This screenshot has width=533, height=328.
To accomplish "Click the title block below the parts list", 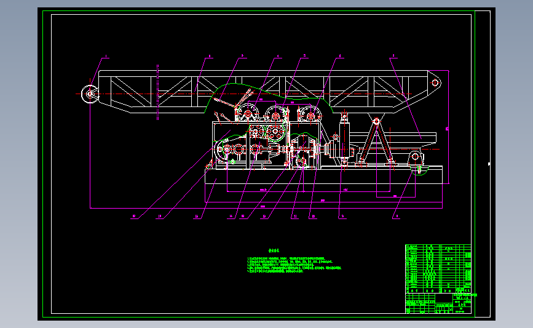I will [438, 303].
